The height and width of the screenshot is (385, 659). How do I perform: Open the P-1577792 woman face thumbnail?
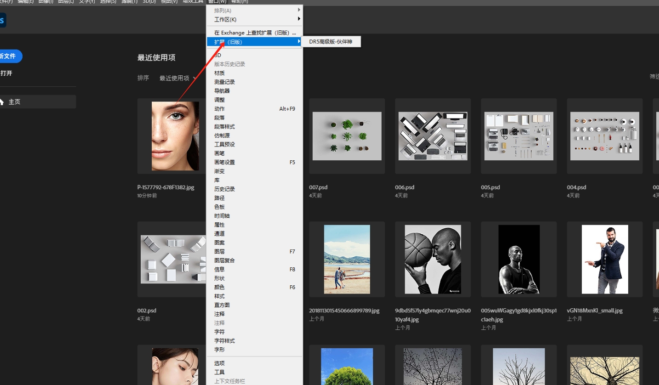[175, 136]
